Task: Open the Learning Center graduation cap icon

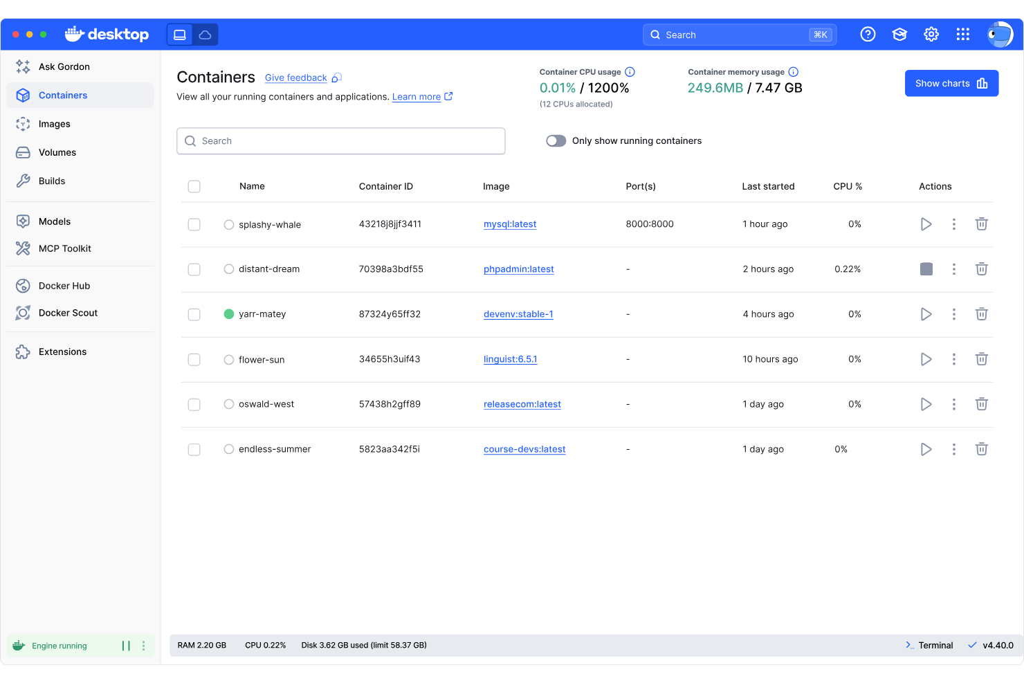Action: pyautogui.click(x=899, y=34)
